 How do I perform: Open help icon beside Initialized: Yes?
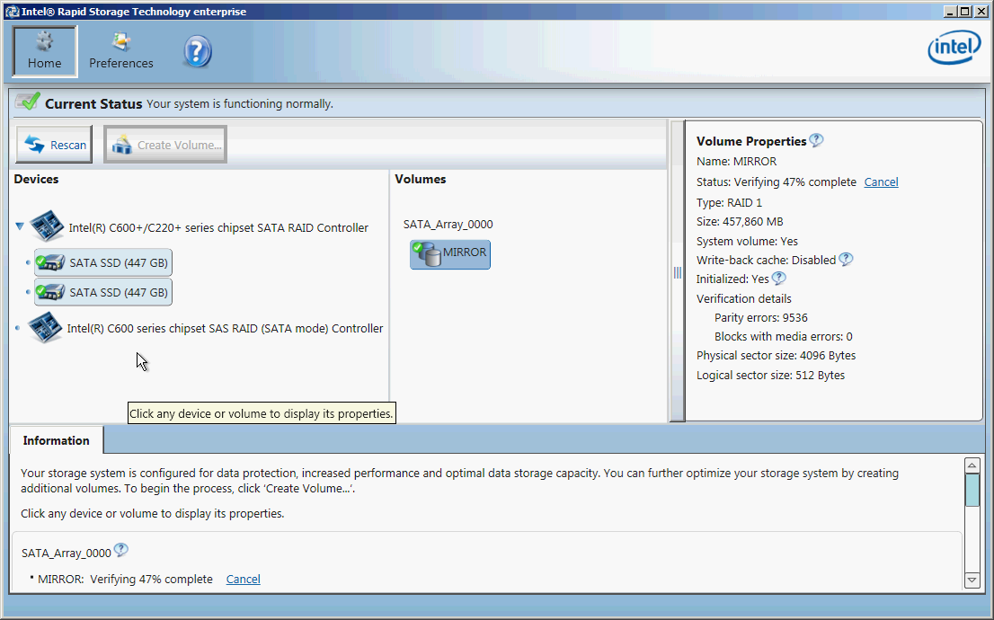778,279
